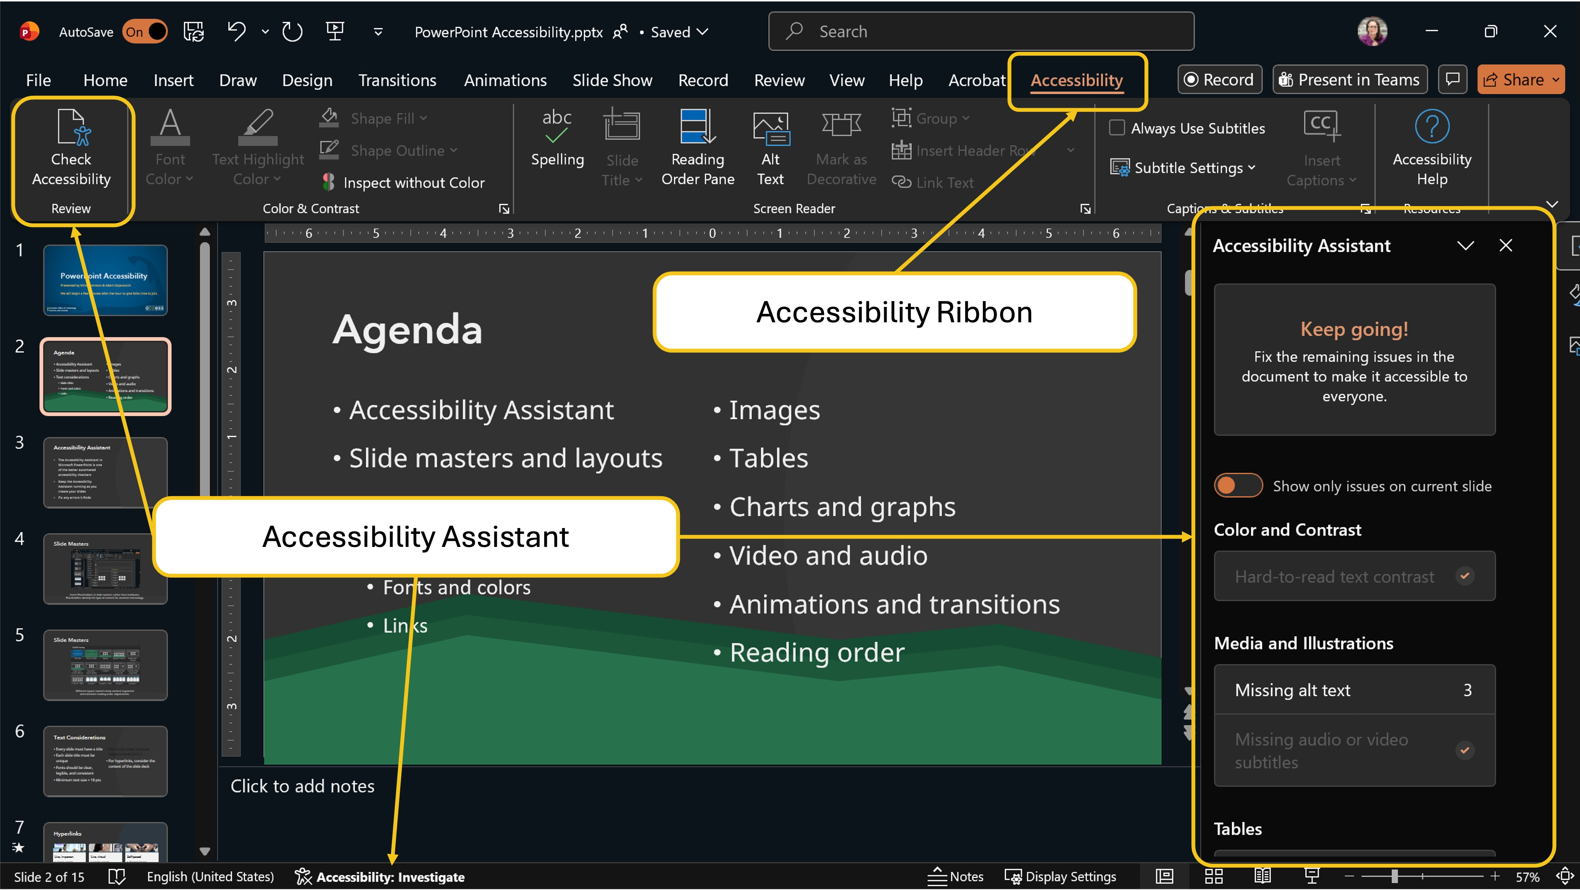Click the Save icon in title bar
The height and width of the screenshot is (890, 1580).
coord(194,31)
